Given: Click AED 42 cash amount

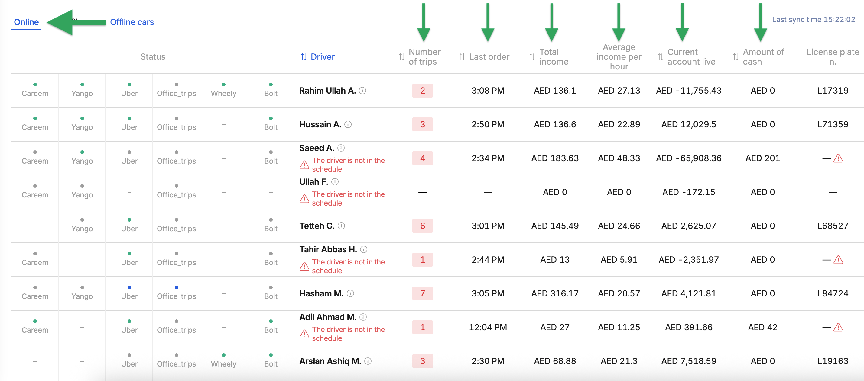Looking at the screenshot, I should [x=763, y=327].
